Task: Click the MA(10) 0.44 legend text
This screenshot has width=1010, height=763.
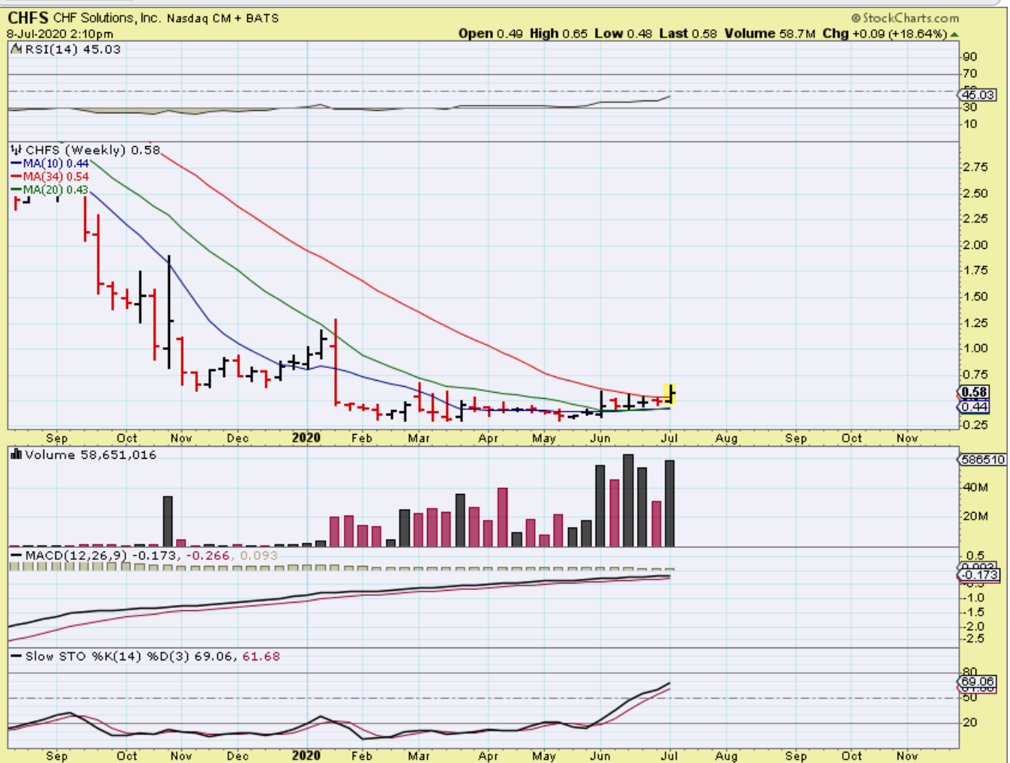Action: (x=55, y=163)
